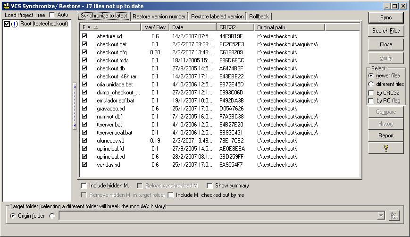Uncheck the abertura.sd file checkbox
Viewport: 410px width, 237px height.
(x=84, y=36)
